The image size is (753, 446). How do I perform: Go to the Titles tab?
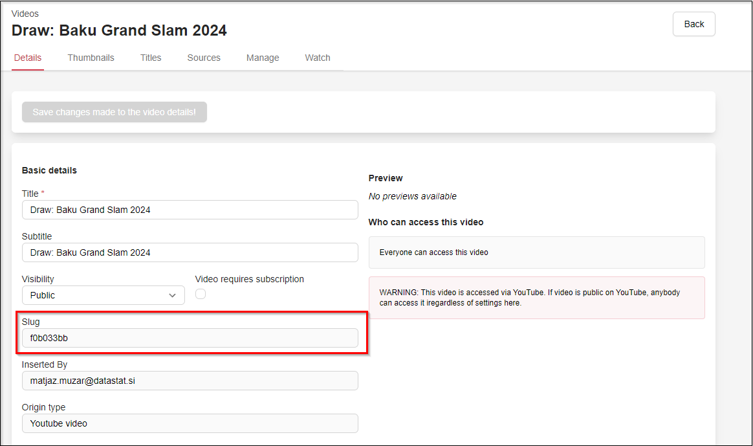[x=151, y=58]
